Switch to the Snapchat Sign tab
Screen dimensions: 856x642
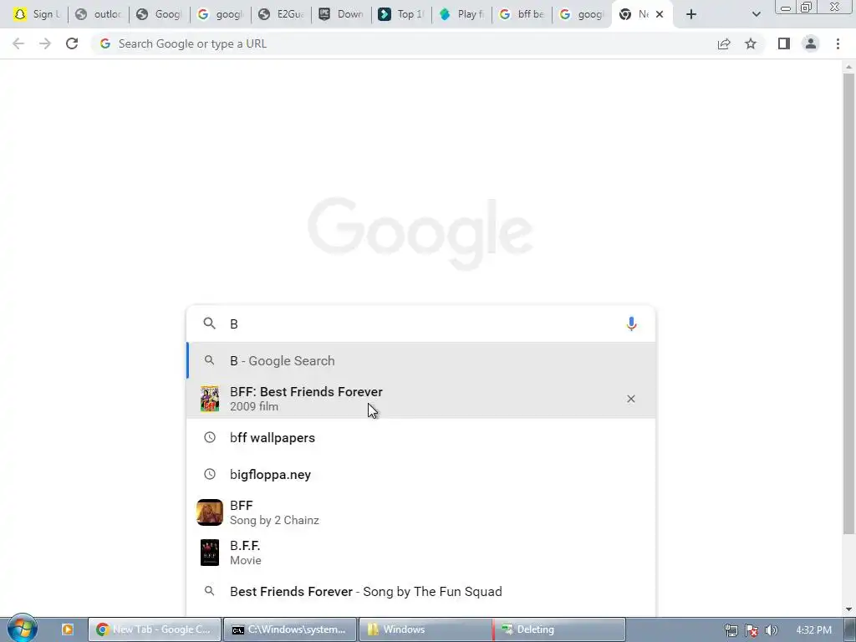(37, 14)
